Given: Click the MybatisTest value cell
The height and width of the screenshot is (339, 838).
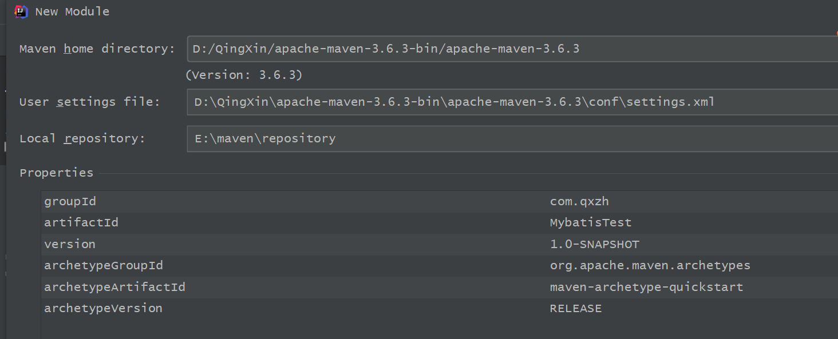Looking at the screenshot, I should coord(591,222).
